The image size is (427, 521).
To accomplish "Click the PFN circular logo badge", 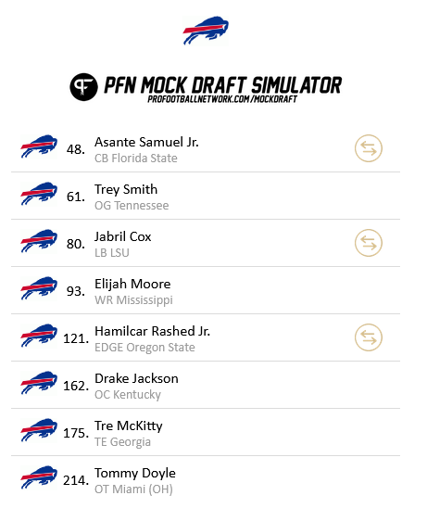I will click(x=83, y=87).
